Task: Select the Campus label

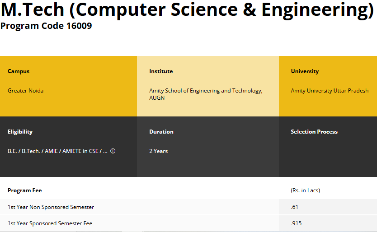Action: point(19,71)
